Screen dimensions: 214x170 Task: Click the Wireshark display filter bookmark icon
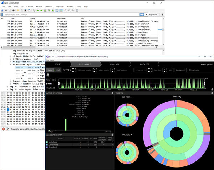pos(2,15)
